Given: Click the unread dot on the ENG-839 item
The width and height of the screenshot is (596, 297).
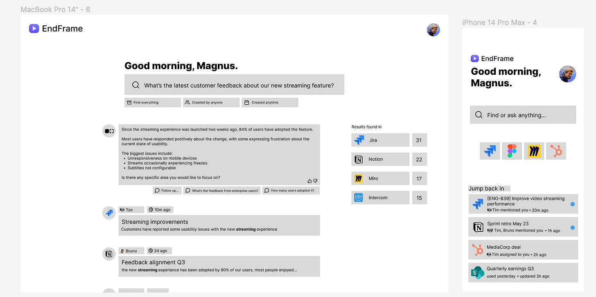Looking at the screenshot, I should pos(572,204).
